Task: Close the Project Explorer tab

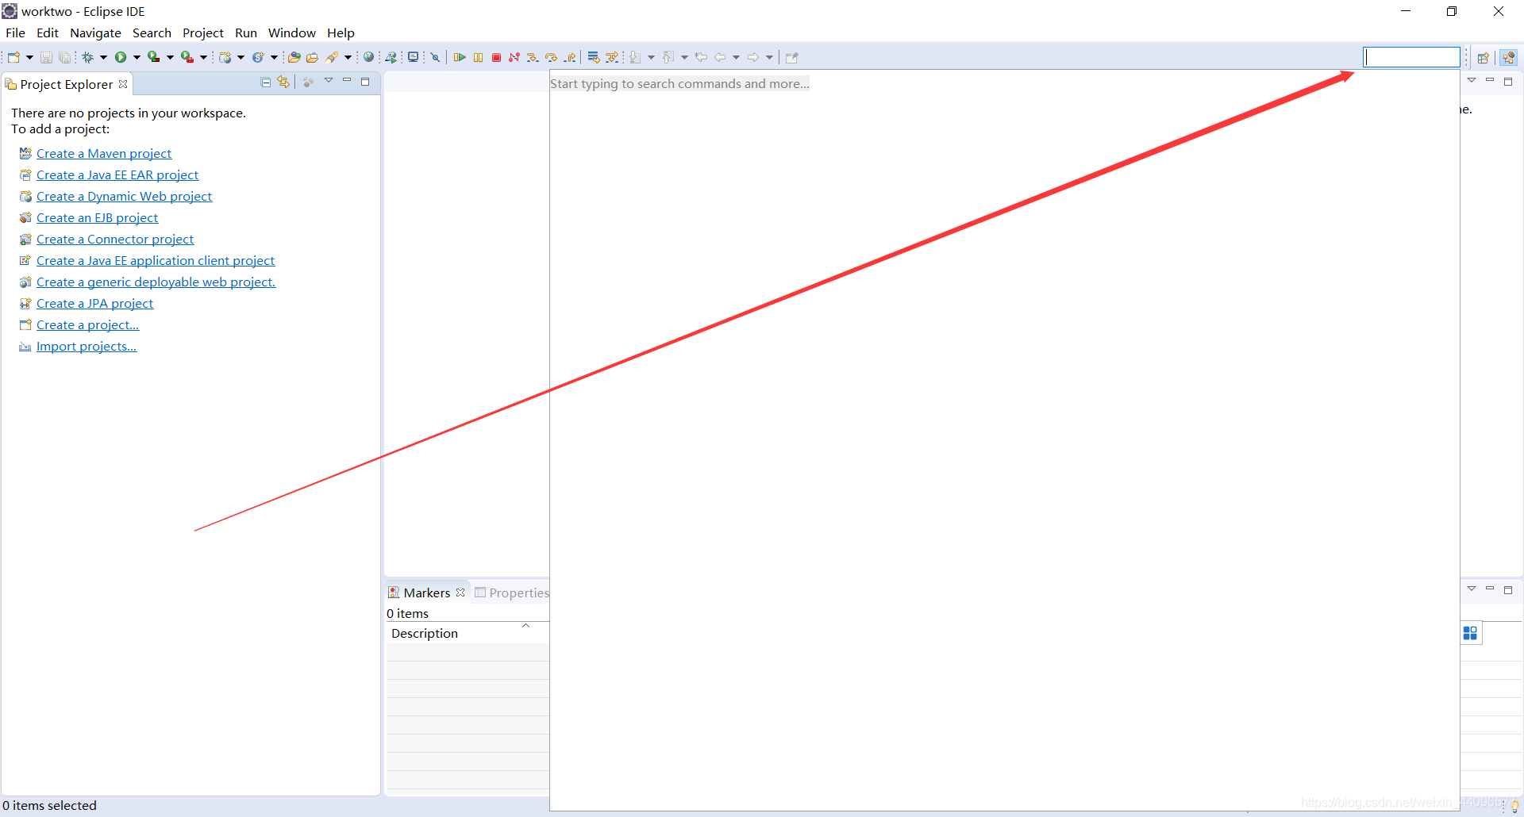Action: coord(123,84)
